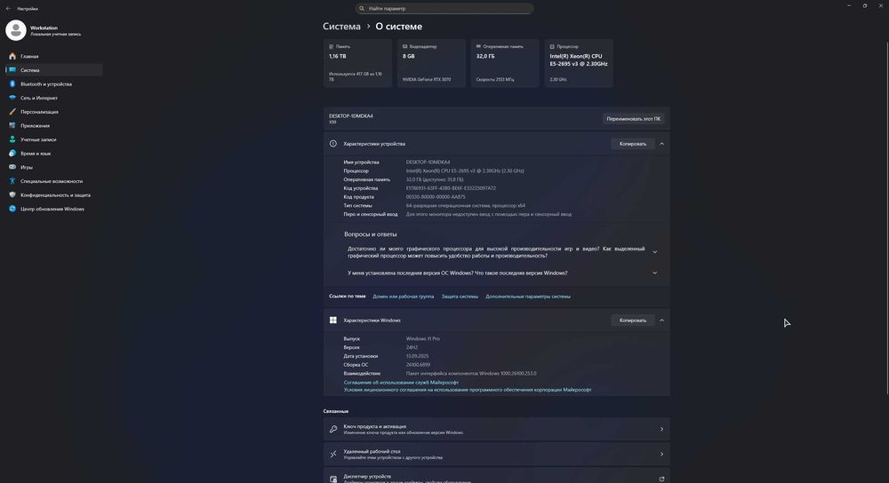Select Оперативная память value 32,0 ГБ row

point(435,179)
